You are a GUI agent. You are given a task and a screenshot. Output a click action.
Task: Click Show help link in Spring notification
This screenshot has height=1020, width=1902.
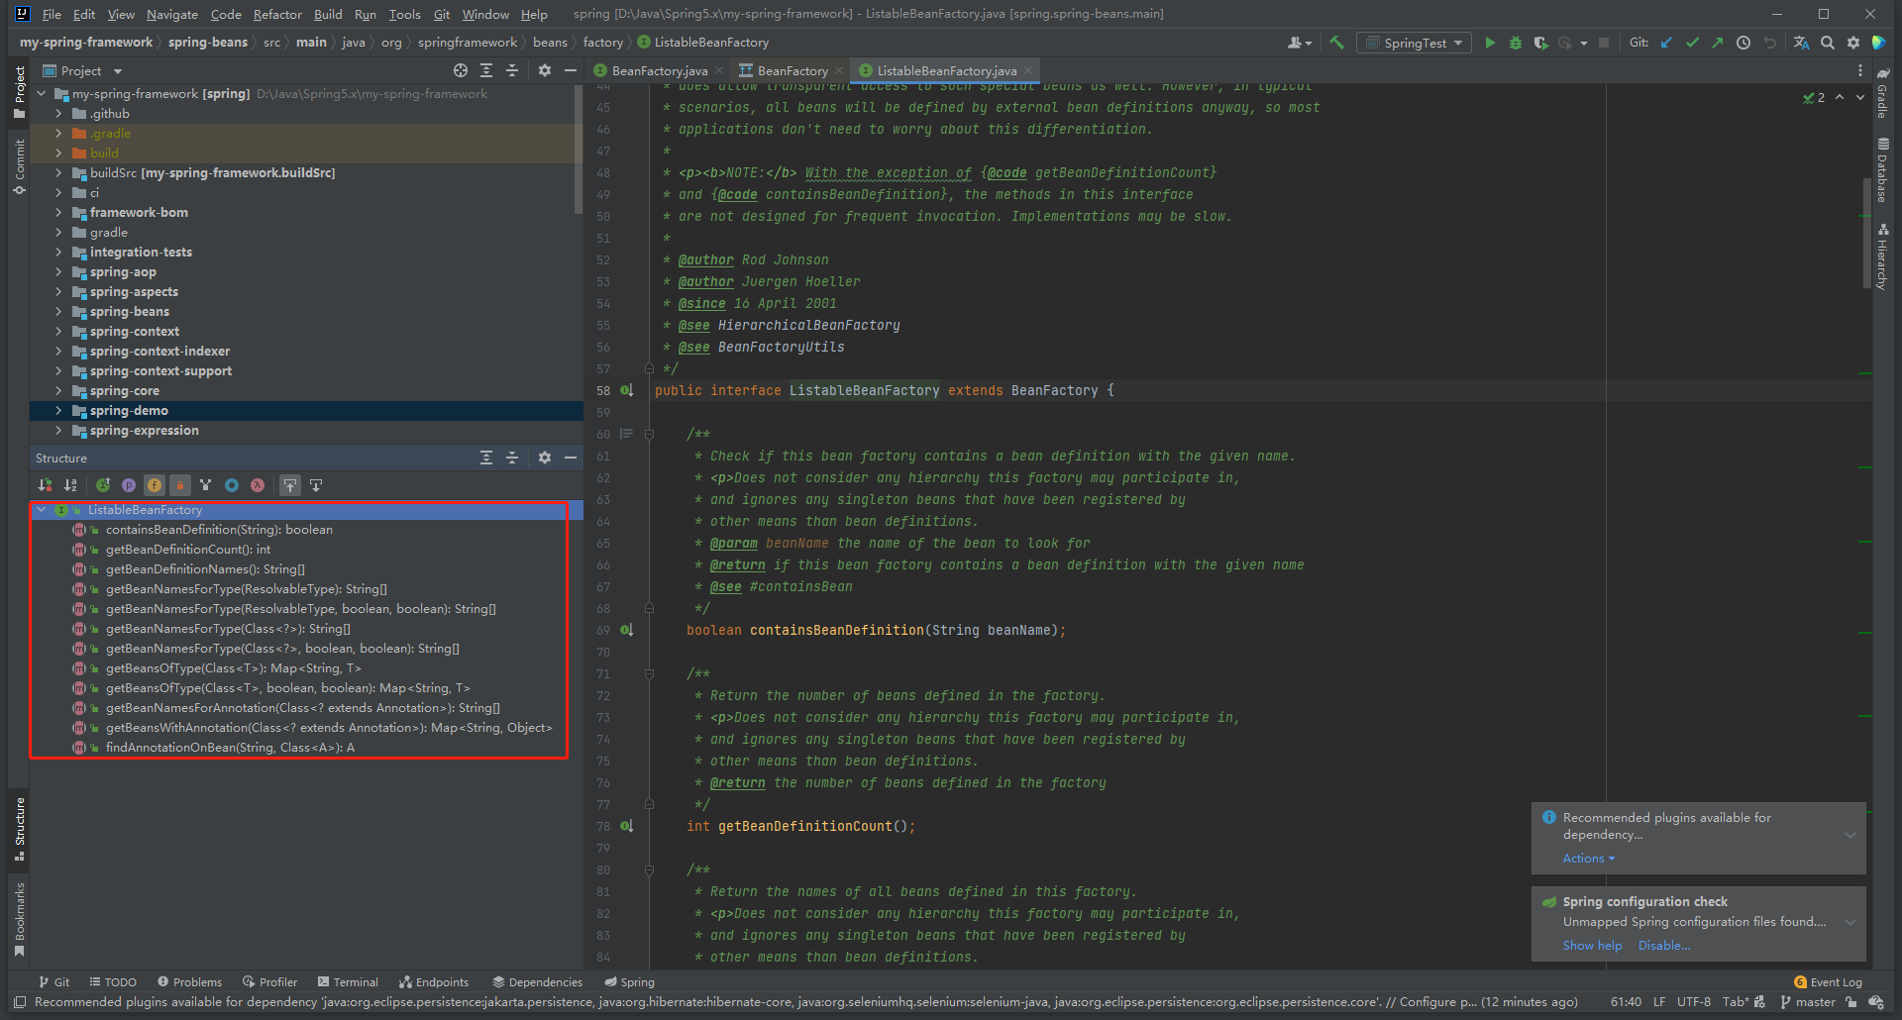1592,946
